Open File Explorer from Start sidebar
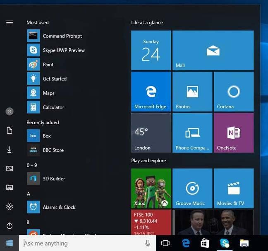The height and width of the screenshot is (251, 268). 10,187
